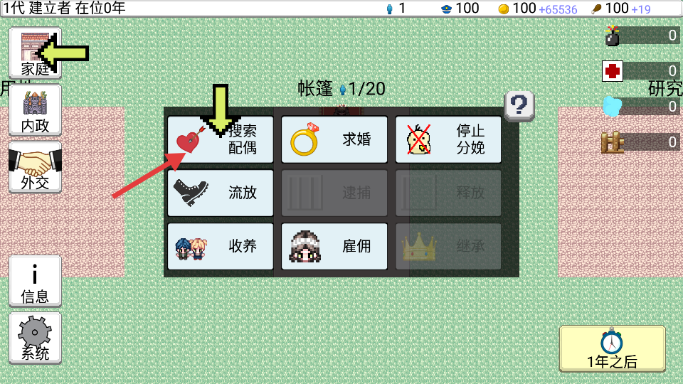The width and height of the screenshot is (683, 384).
Task: Click the red cross medkit counter
Action: (641, 70)
